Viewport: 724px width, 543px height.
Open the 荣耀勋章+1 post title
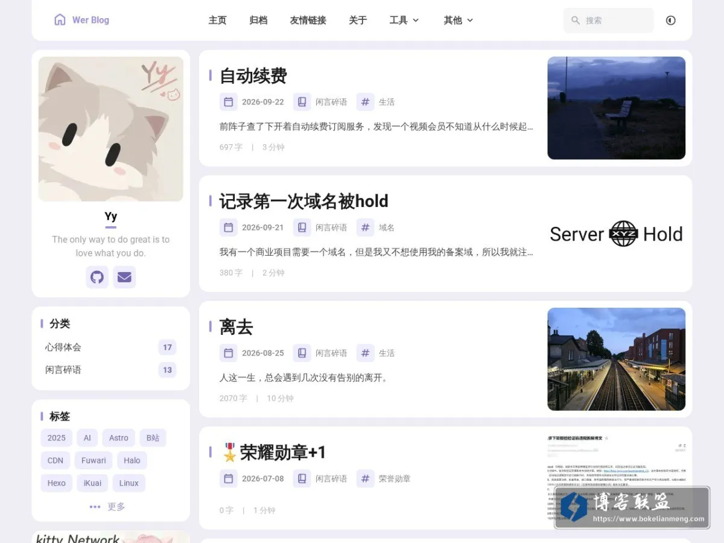tap(273, 453)
